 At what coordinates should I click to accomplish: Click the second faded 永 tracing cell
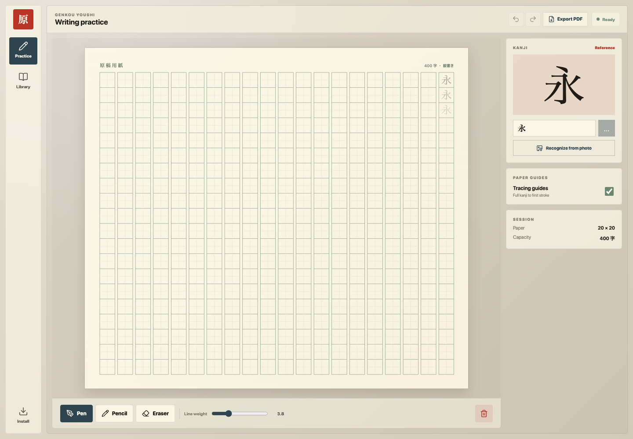click(446, 95)
